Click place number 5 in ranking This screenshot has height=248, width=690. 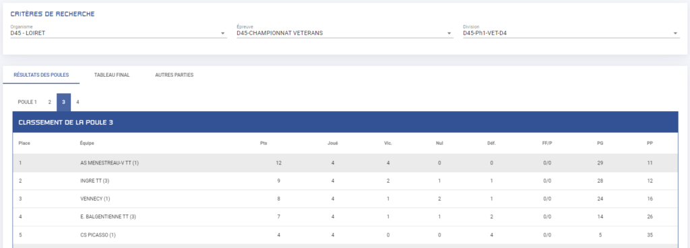[20, 235]
